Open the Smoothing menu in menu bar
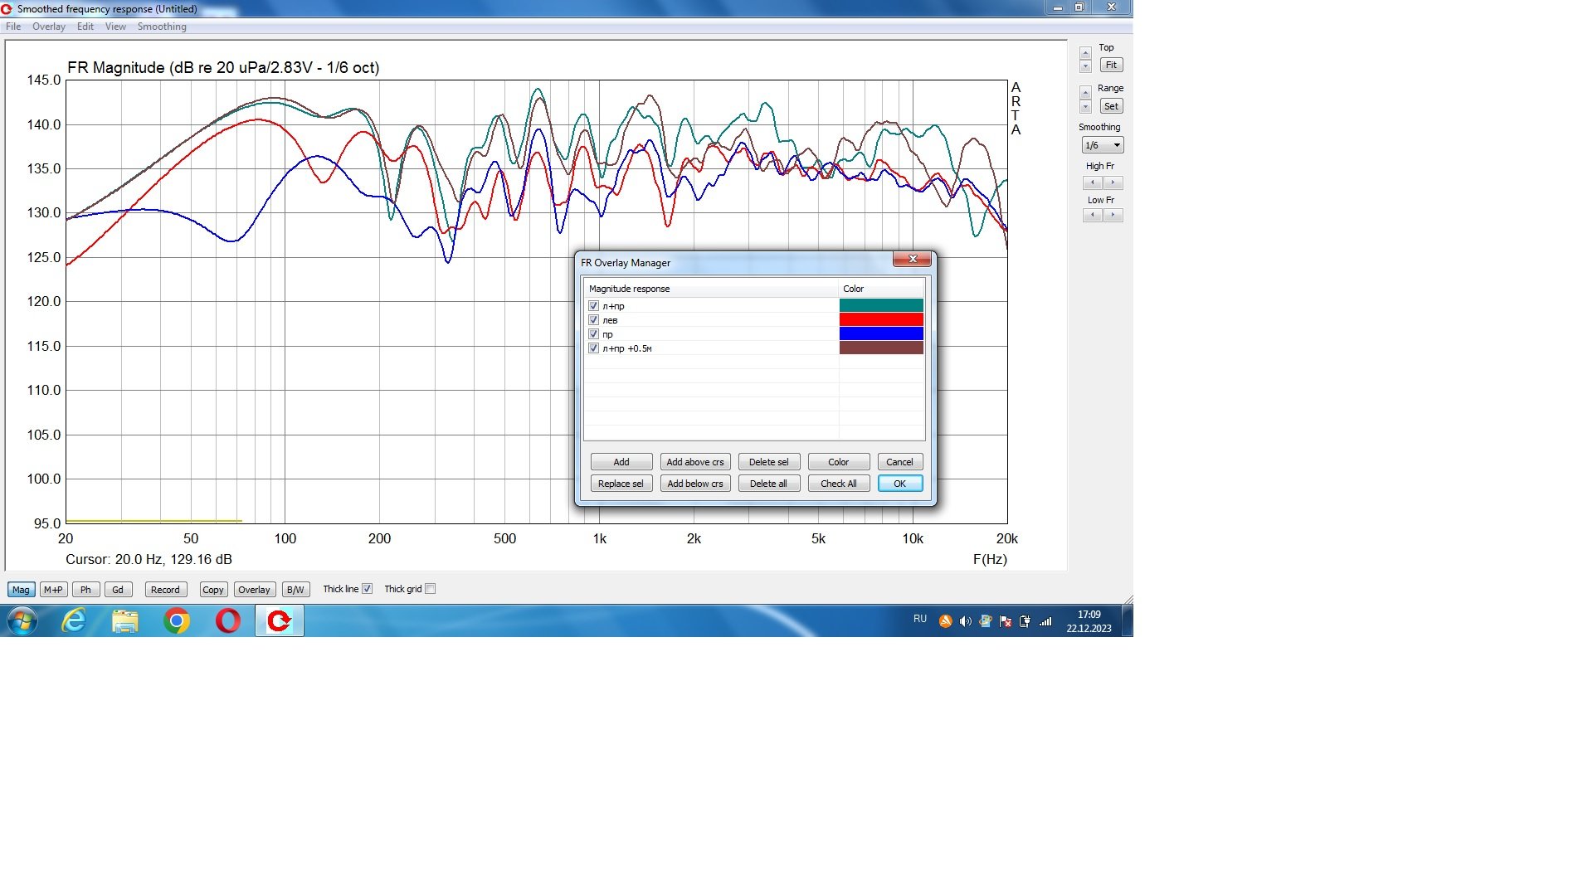Image resolution: width=1593 pixels, height=895 pixels. click(x=162, y=27)
